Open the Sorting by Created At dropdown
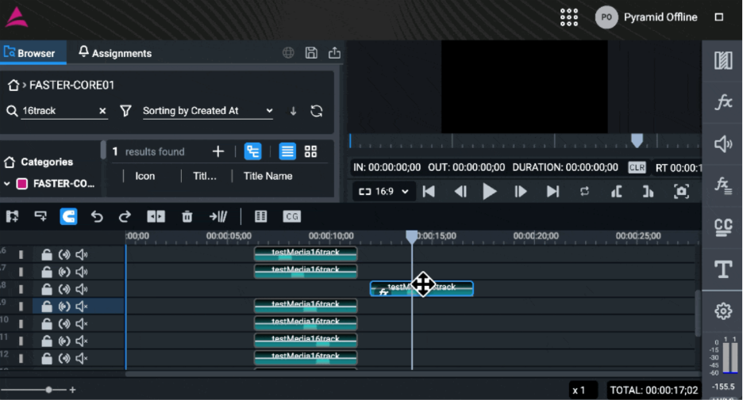The width and height of the screenshot is (743, 400). click(x=208, y=111)
